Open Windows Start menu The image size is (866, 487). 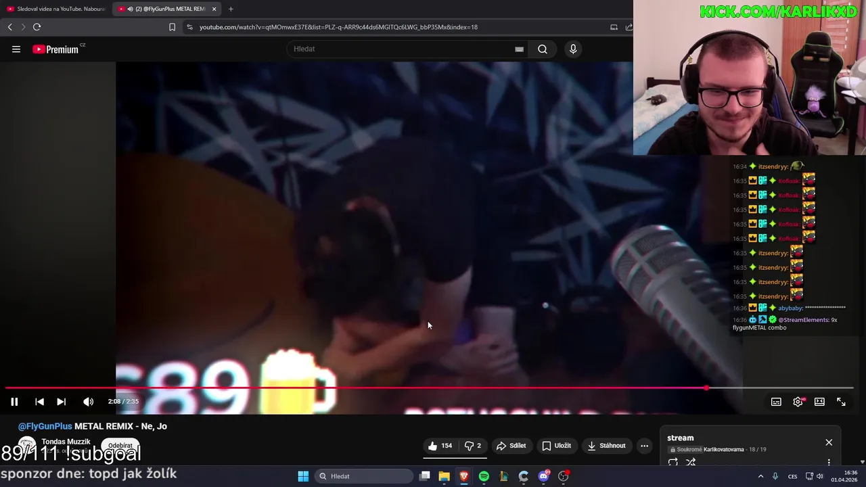click(x=303, y=476)
